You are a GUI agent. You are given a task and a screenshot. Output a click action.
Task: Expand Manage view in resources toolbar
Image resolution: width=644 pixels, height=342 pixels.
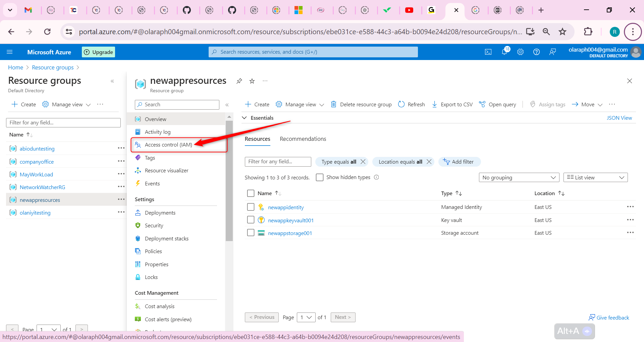pyautogui.click(x=300, y=105)
